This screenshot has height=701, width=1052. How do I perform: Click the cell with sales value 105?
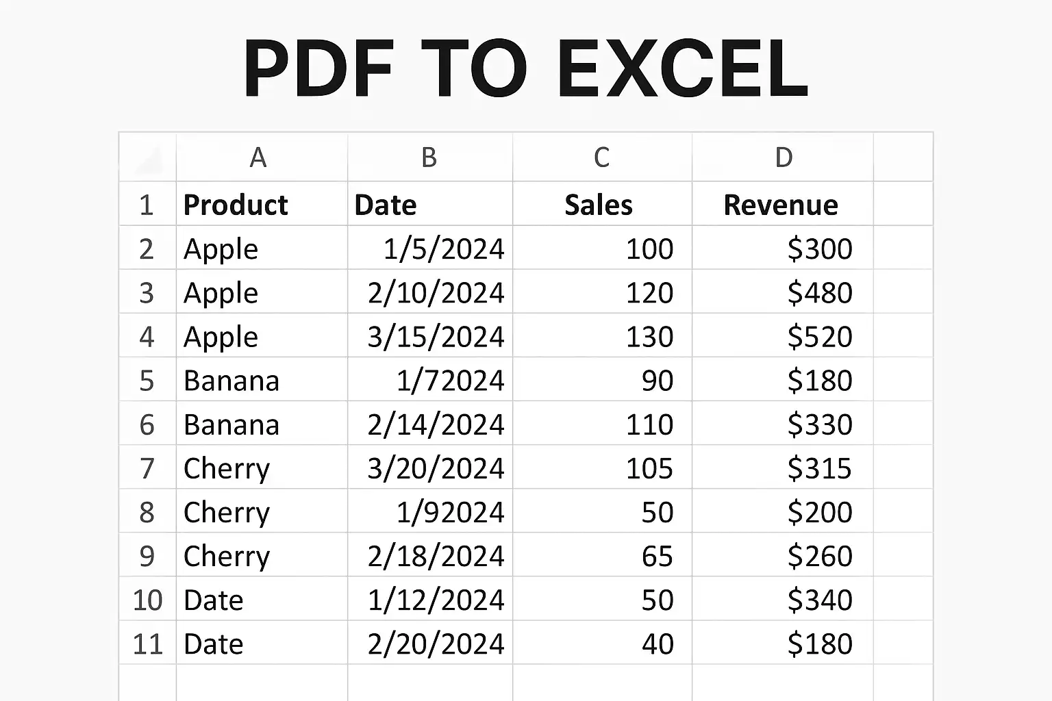pos(602,468)
